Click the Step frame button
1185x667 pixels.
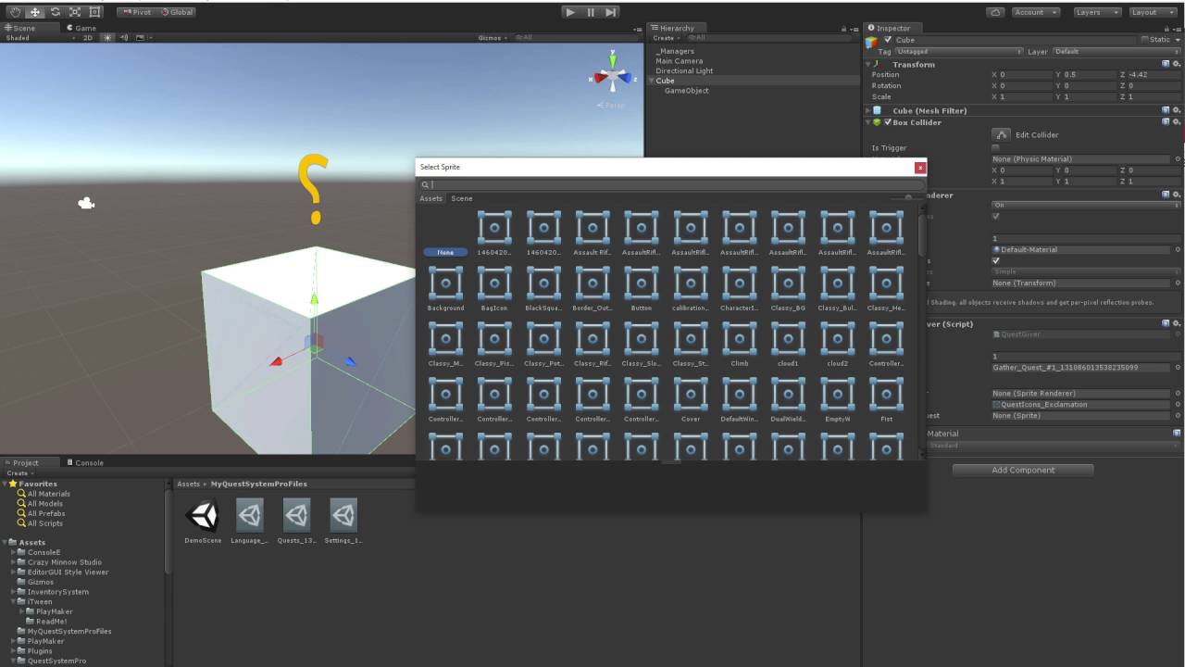click(x=611, y=12)
